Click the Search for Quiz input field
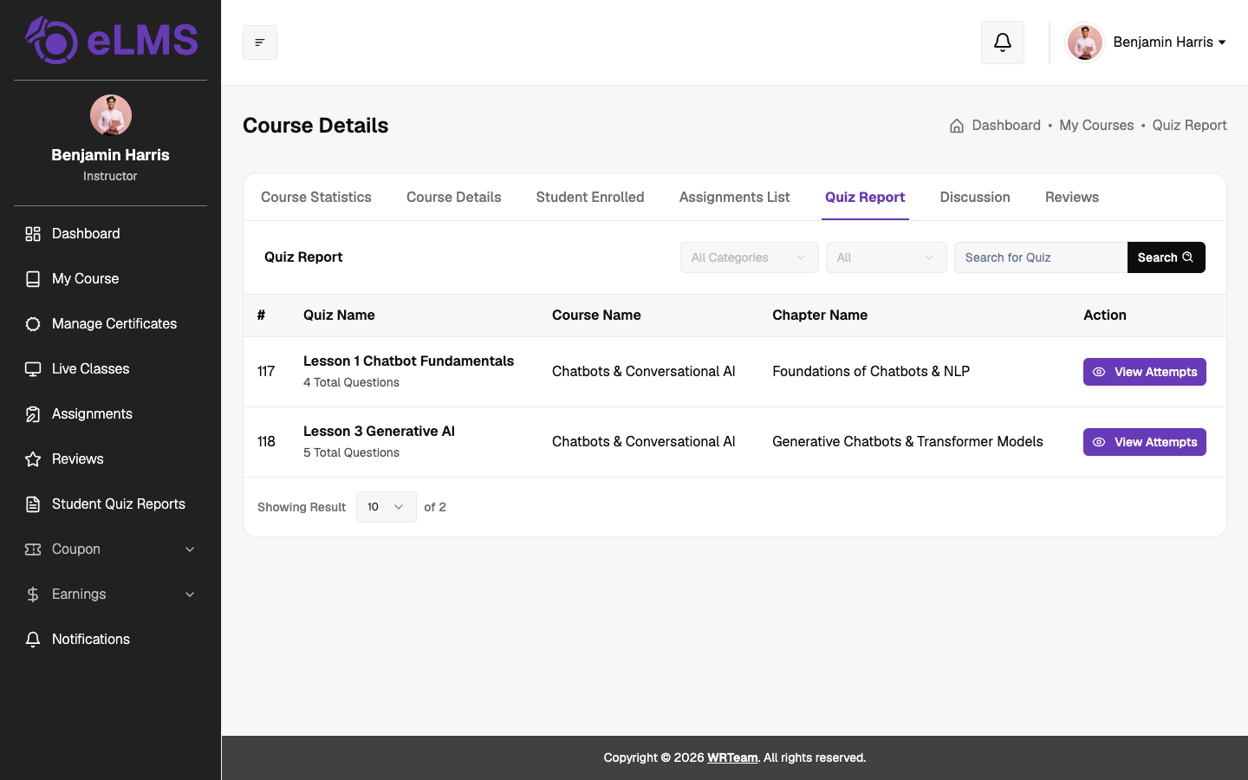The height and width of the screenshot is (780, 1248). click(x=1041, y=257)
